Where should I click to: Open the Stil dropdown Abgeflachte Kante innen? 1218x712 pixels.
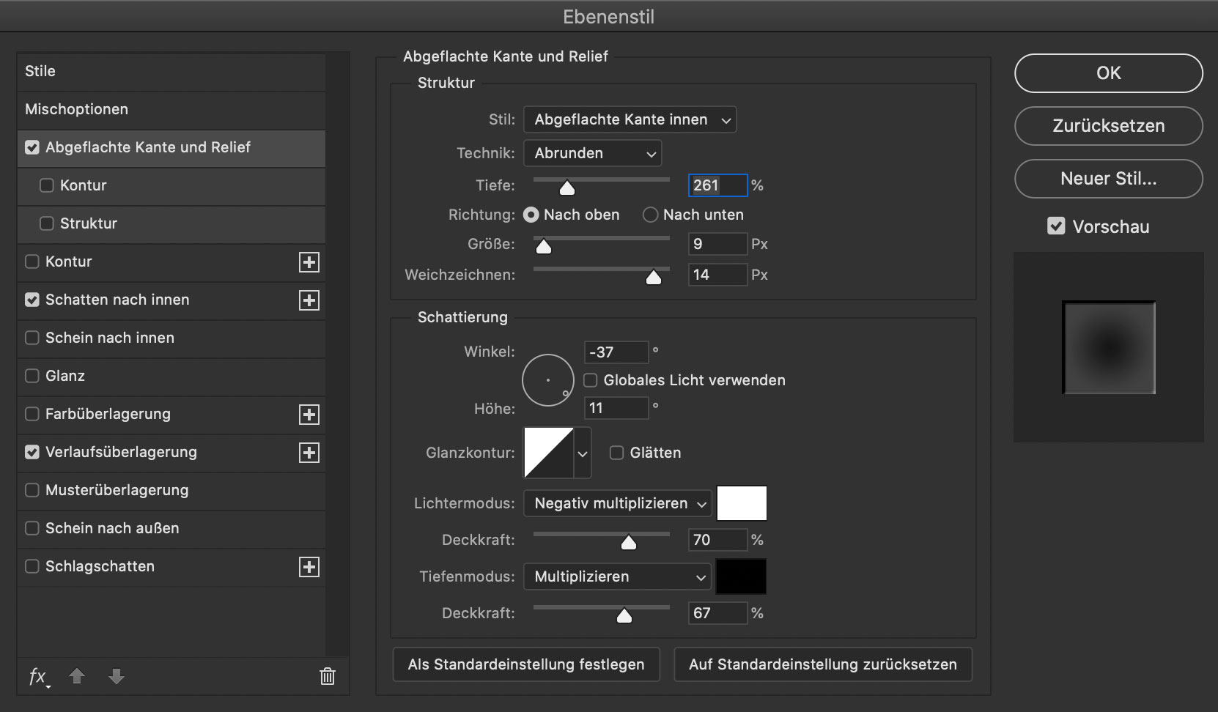pos(630,119)
